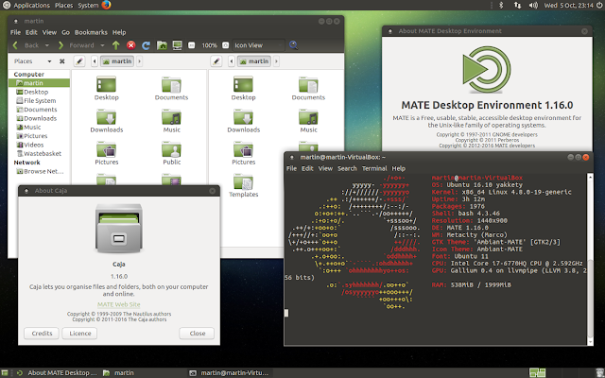Open Computer via the monitor toolbar icon
Screen dimensions: 605x378
coord(177,45)
